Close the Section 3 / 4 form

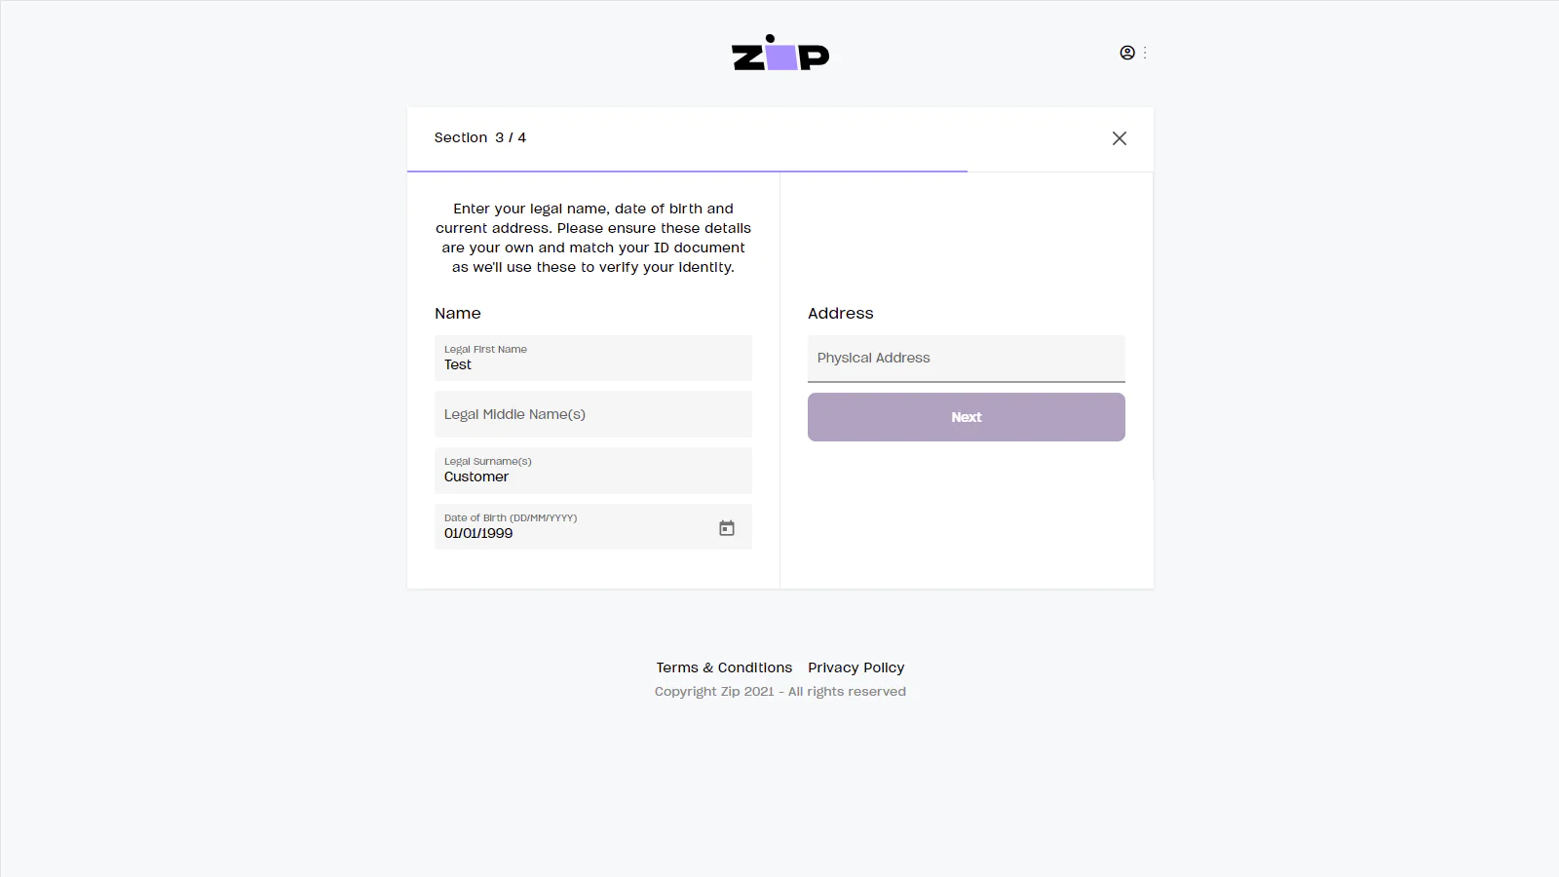coord(1120,138)
